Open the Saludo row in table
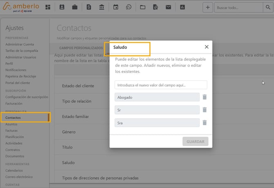Viewport: 274px width, 188px height. click(x=68, y=162)
